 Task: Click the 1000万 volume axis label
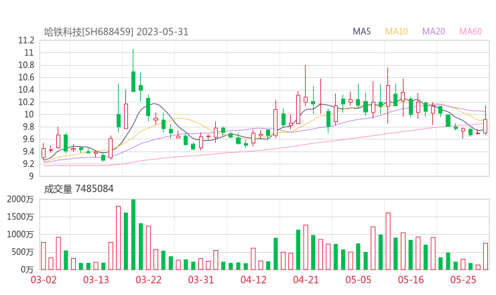[x=20, y=235]
